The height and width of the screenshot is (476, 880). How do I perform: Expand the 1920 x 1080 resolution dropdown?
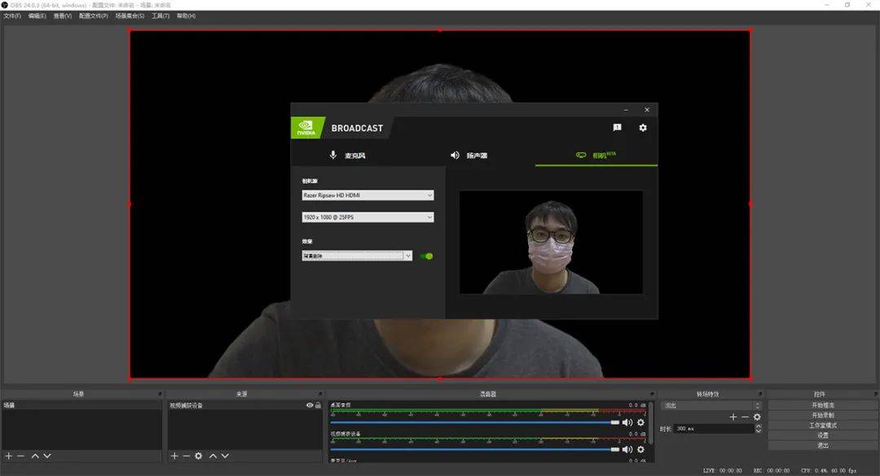[367, 217]
